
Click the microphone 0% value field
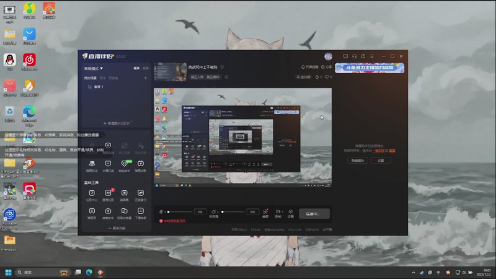tap(200, 212)
